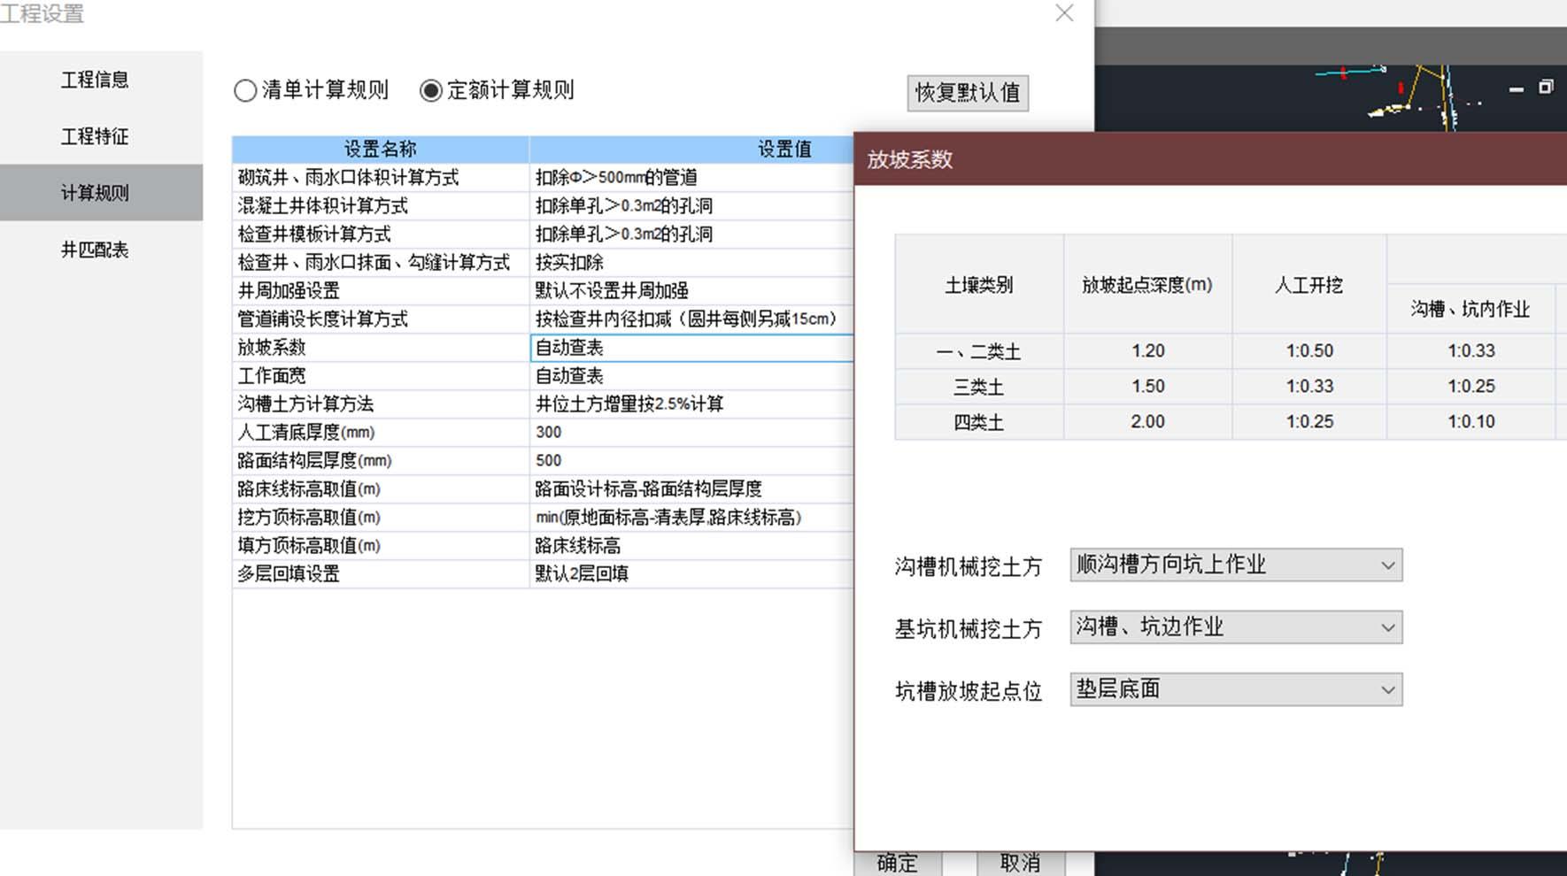The image size is (1567, 876).
Task: Select 工作面宽 value cell 自动查表
Action: pos(691,376)
